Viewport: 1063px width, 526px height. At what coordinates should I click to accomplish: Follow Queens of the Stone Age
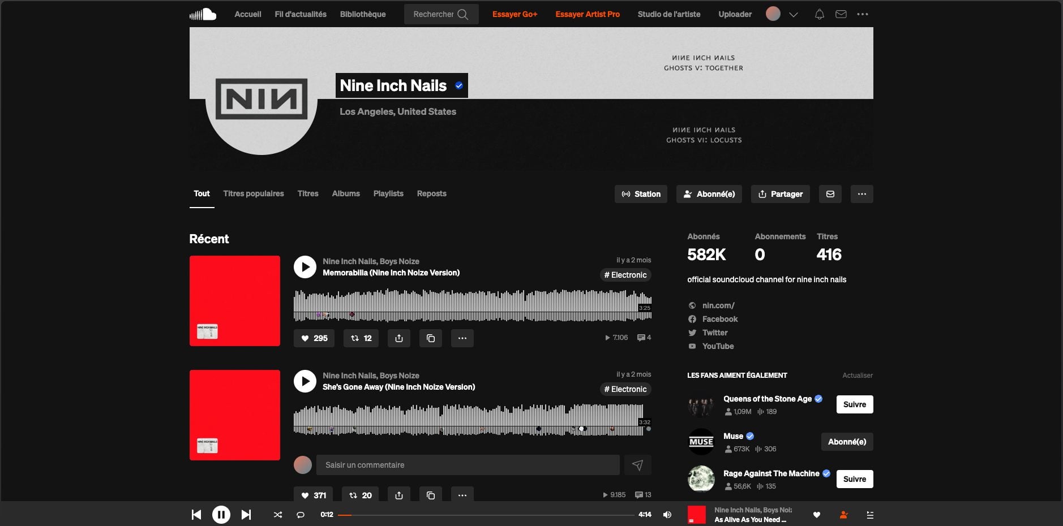pyautogui.click(x=855, y=404)
